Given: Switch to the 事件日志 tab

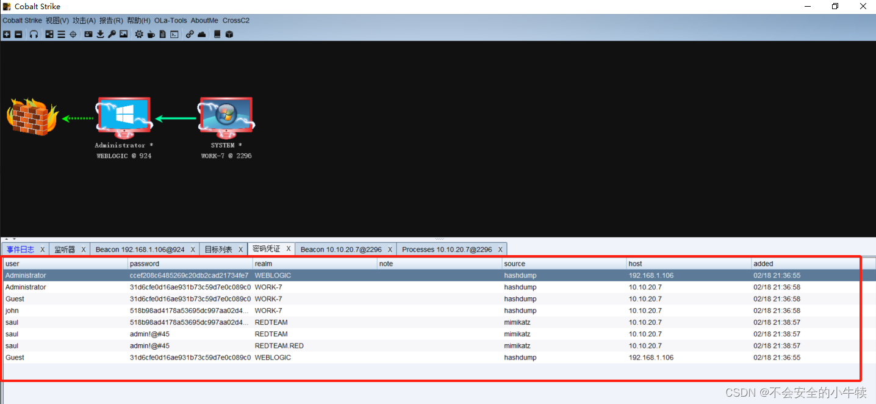Looking at the screenshot, I should pos(21,250).
